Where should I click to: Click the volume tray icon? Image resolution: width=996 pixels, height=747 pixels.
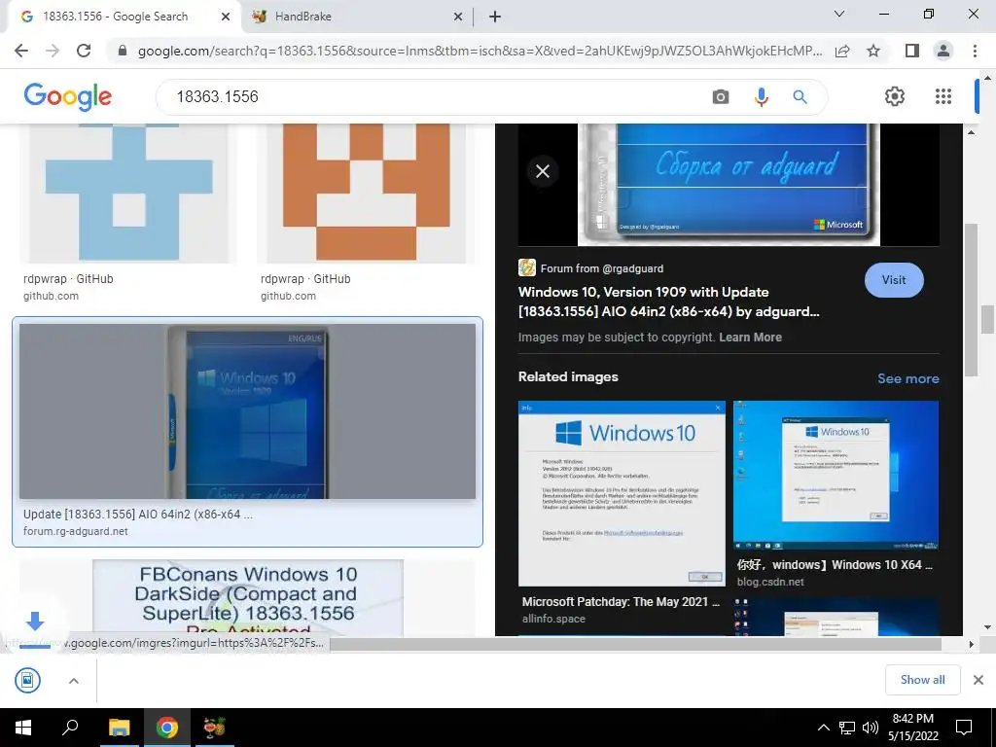click(x=871, y=728)
